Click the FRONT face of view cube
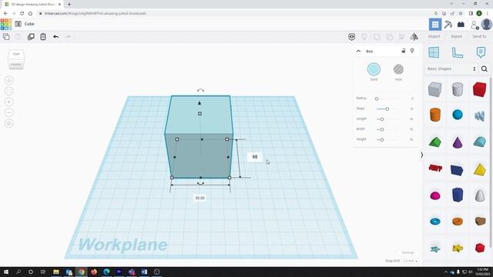 point(16,65)
